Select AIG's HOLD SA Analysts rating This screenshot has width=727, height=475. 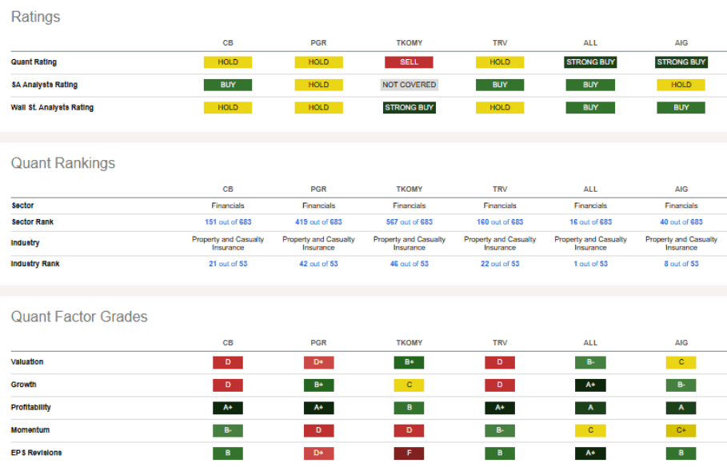681,85
